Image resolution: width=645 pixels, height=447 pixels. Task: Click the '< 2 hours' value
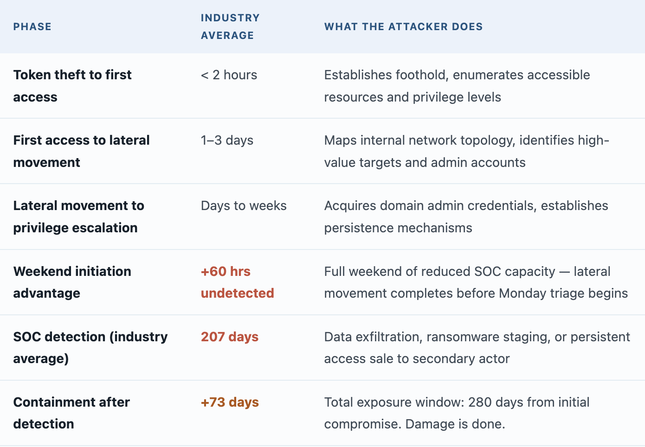[229, 75]
